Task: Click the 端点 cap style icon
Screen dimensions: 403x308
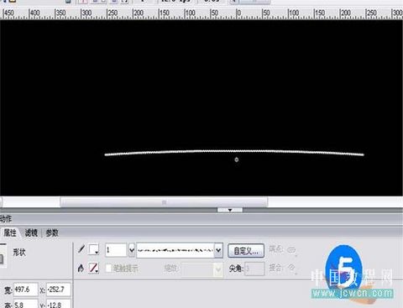Action: (291, 250)
